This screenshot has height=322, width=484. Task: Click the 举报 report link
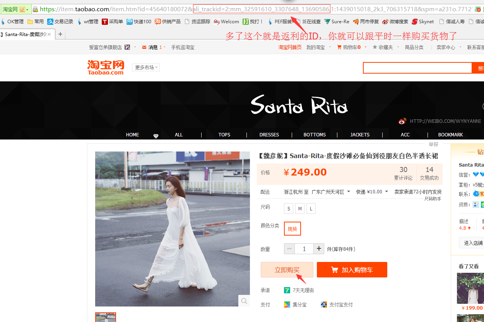tap(433, 145)
